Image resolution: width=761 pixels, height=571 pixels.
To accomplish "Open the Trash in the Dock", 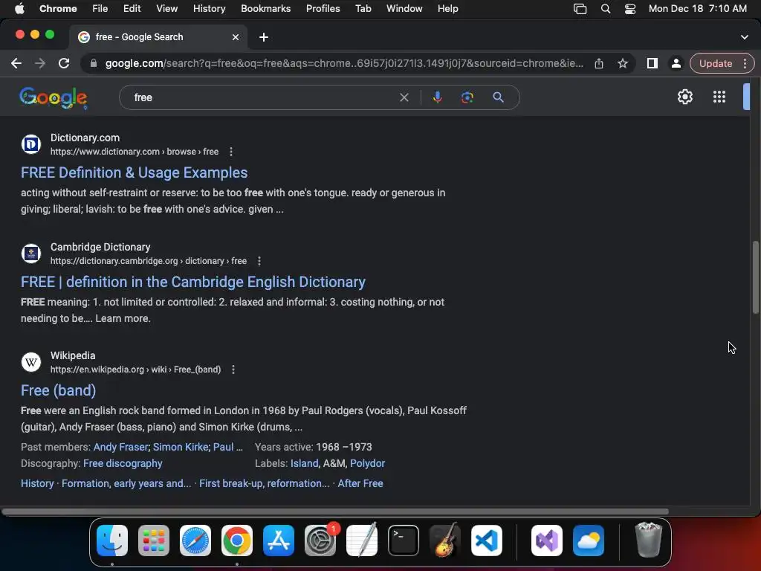I will (x=648, y=540).
